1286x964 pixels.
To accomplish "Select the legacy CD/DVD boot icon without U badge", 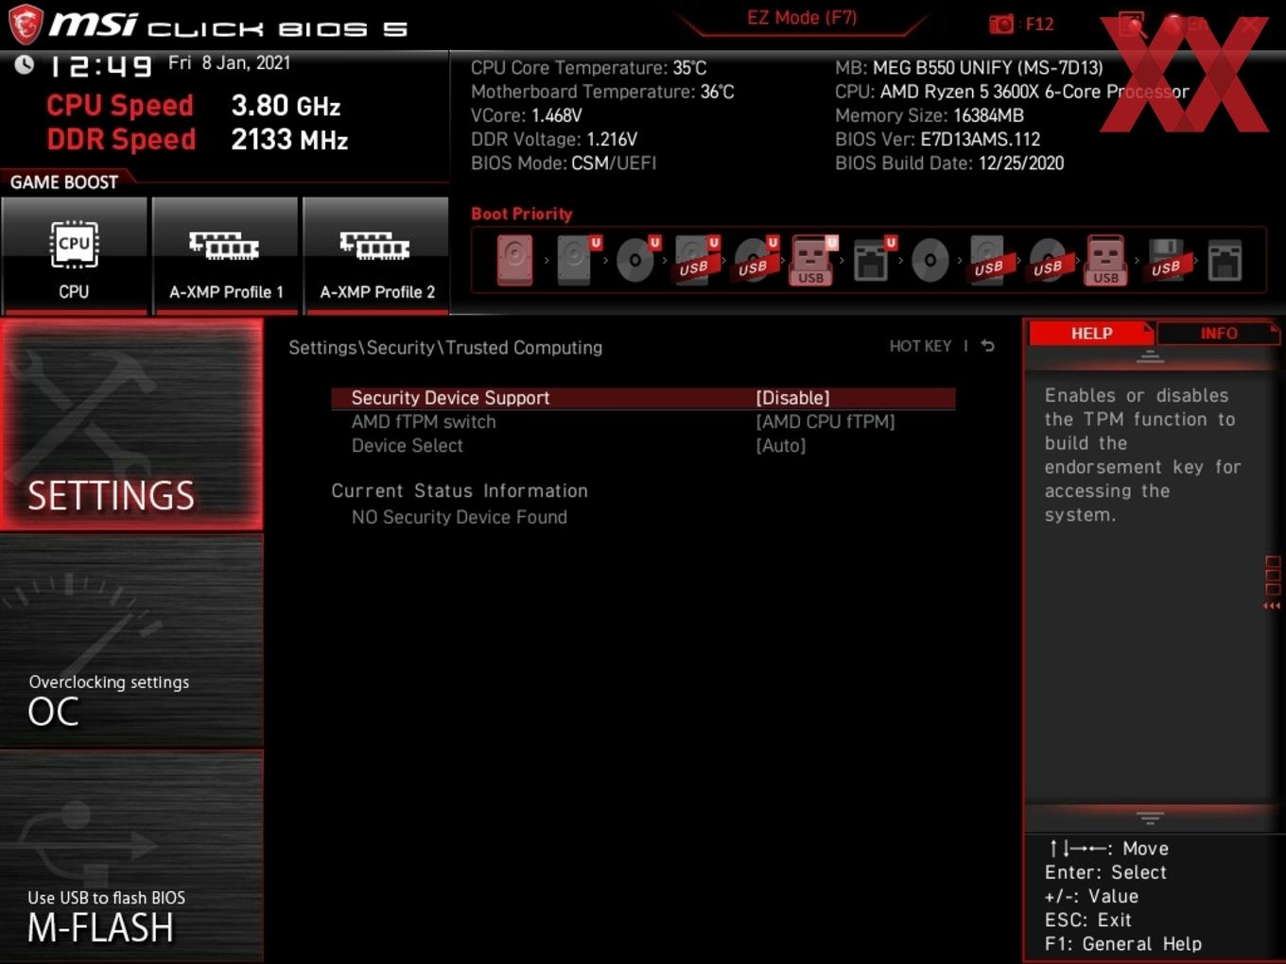I will point(930,260).
